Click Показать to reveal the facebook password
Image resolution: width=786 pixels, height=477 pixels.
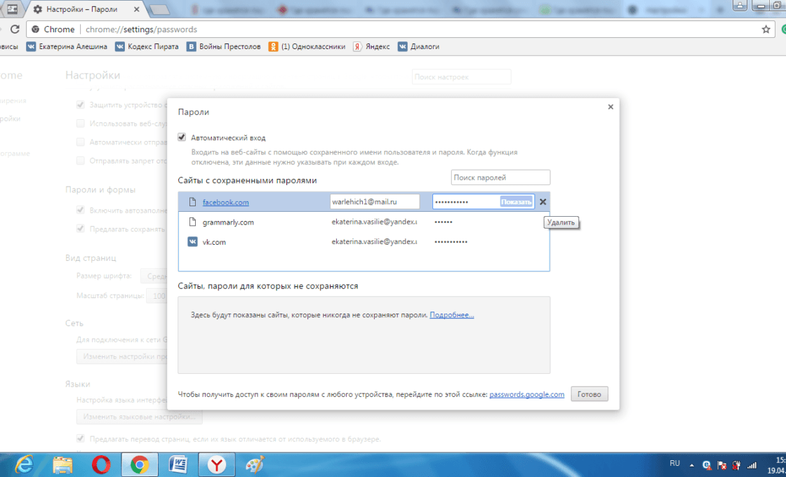pyautogui.click(x=517, y=202)
